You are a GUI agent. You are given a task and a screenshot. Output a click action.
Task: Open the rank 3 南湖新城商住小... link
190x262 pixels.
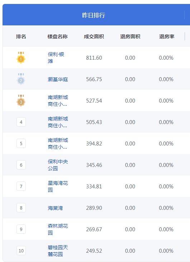click(x=58, y=100)
